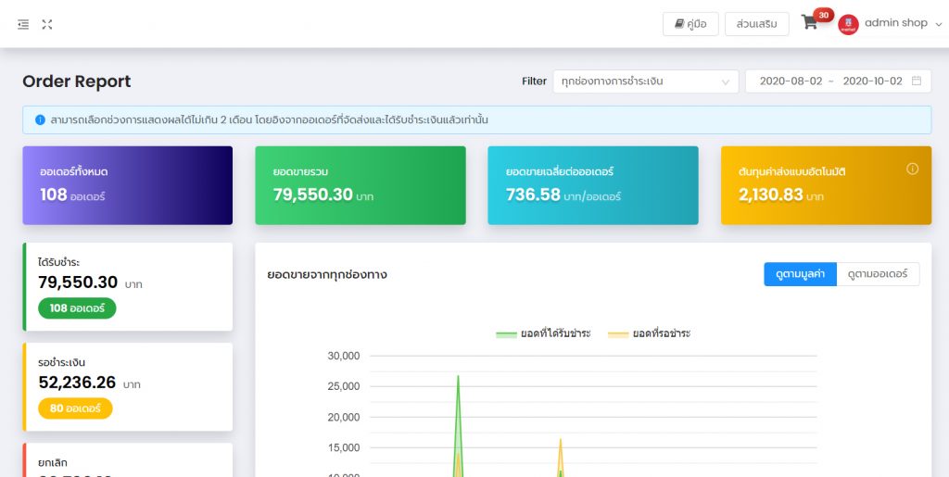Click the Order Report heading

(x=77, y=81)
